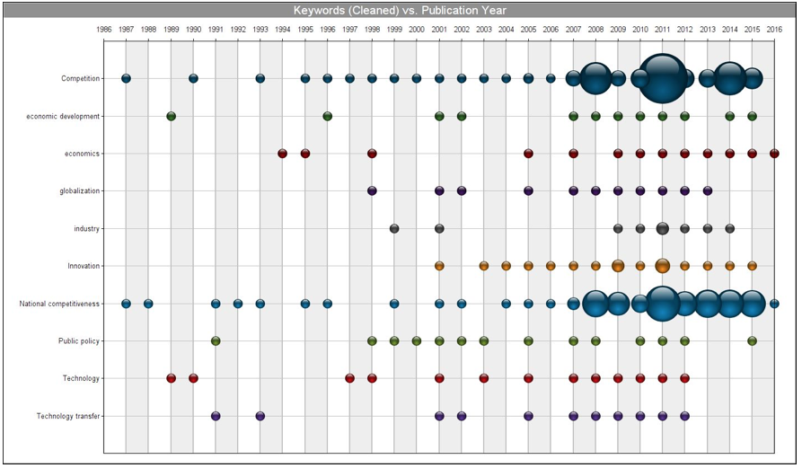The width and height of the screenshot is (802, 468).
Task: Pick the globalization bubble at 2005
Action: [x=528, y=190]
